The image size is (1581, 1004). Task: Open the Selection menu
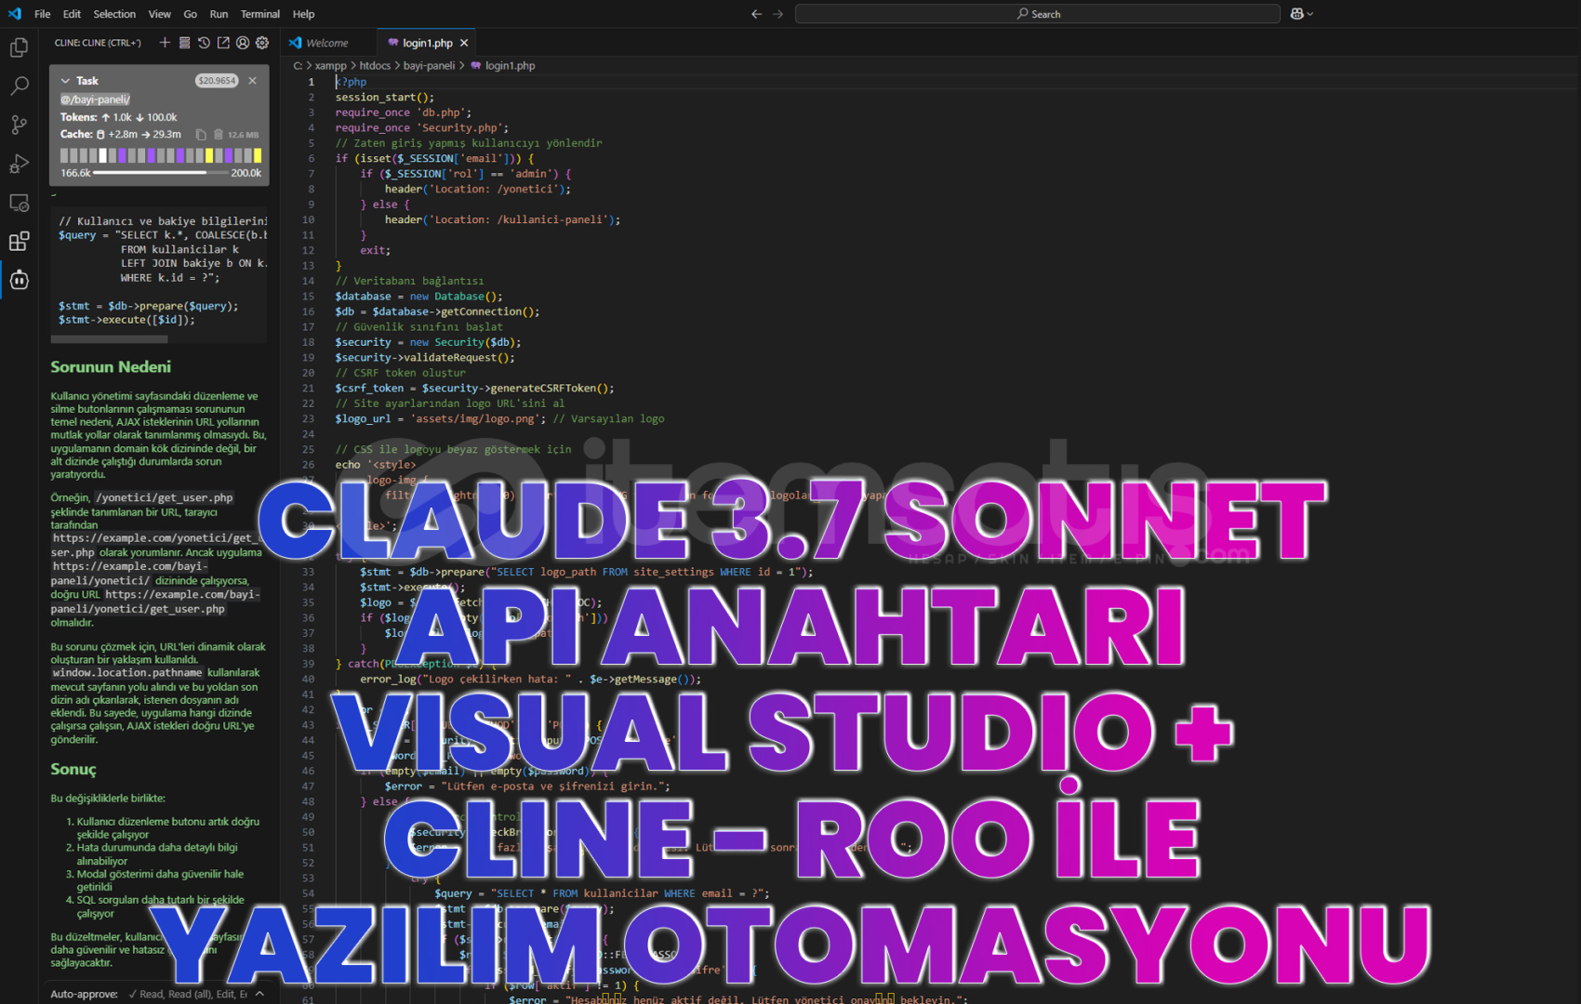114,14
